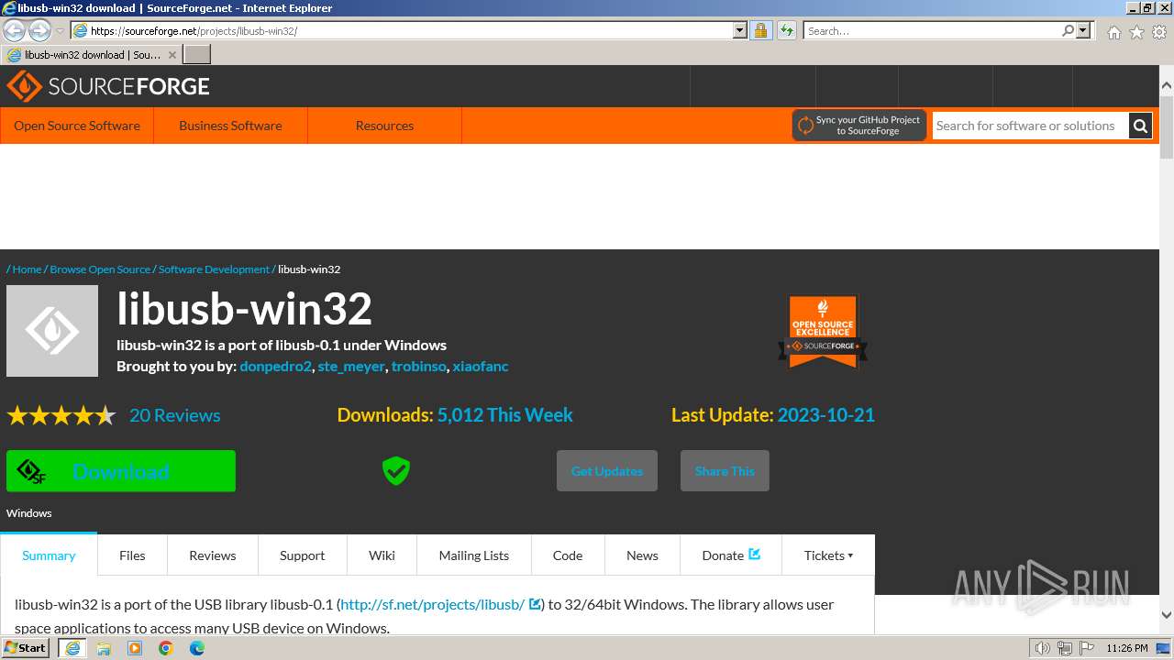Open the Resources menu
The image size is (1174, 660).
pos(384,126)
